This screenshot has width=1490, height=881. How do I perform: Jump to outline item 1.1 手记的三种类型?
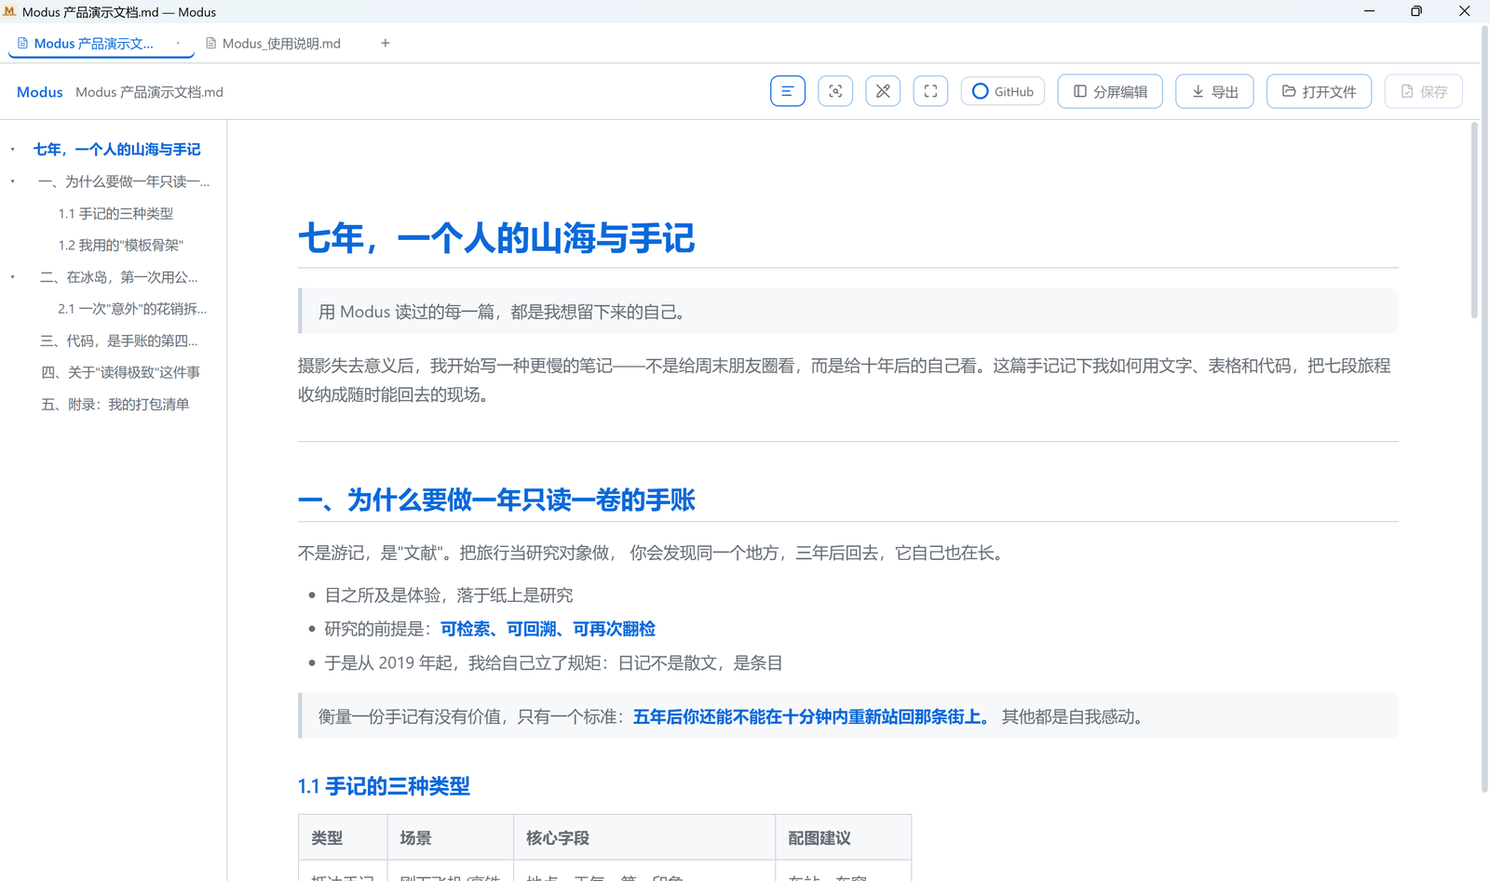coord(115,213)
